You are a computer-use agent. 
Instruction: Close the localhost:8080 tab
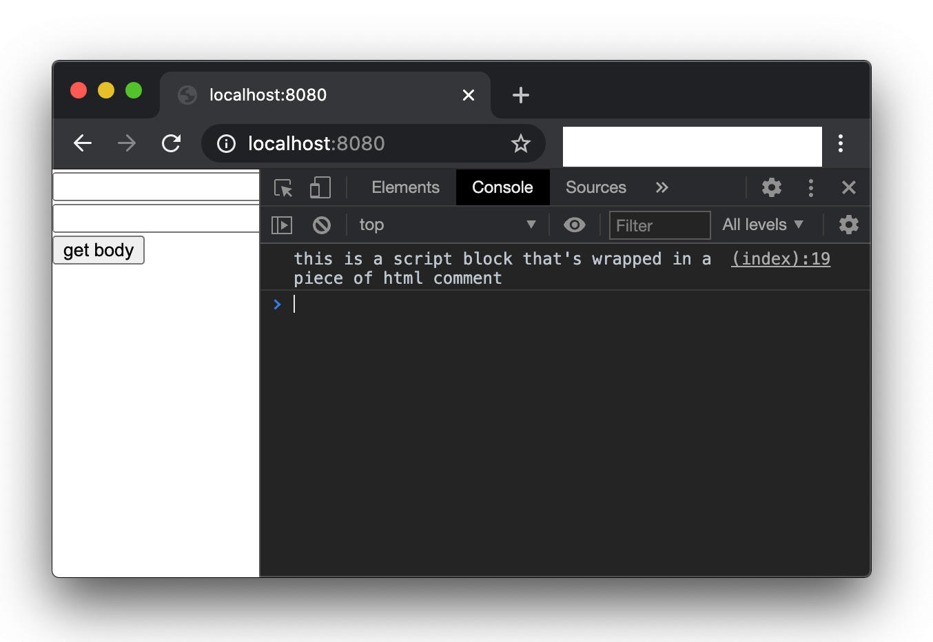click(x=469, y=95)
